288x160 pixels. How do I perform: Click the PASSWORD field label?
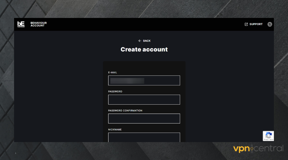coord(115,92)
